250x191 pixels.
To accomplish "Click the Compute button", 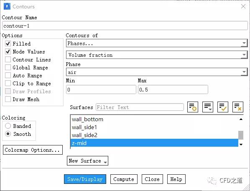I will tap(124, 179).
